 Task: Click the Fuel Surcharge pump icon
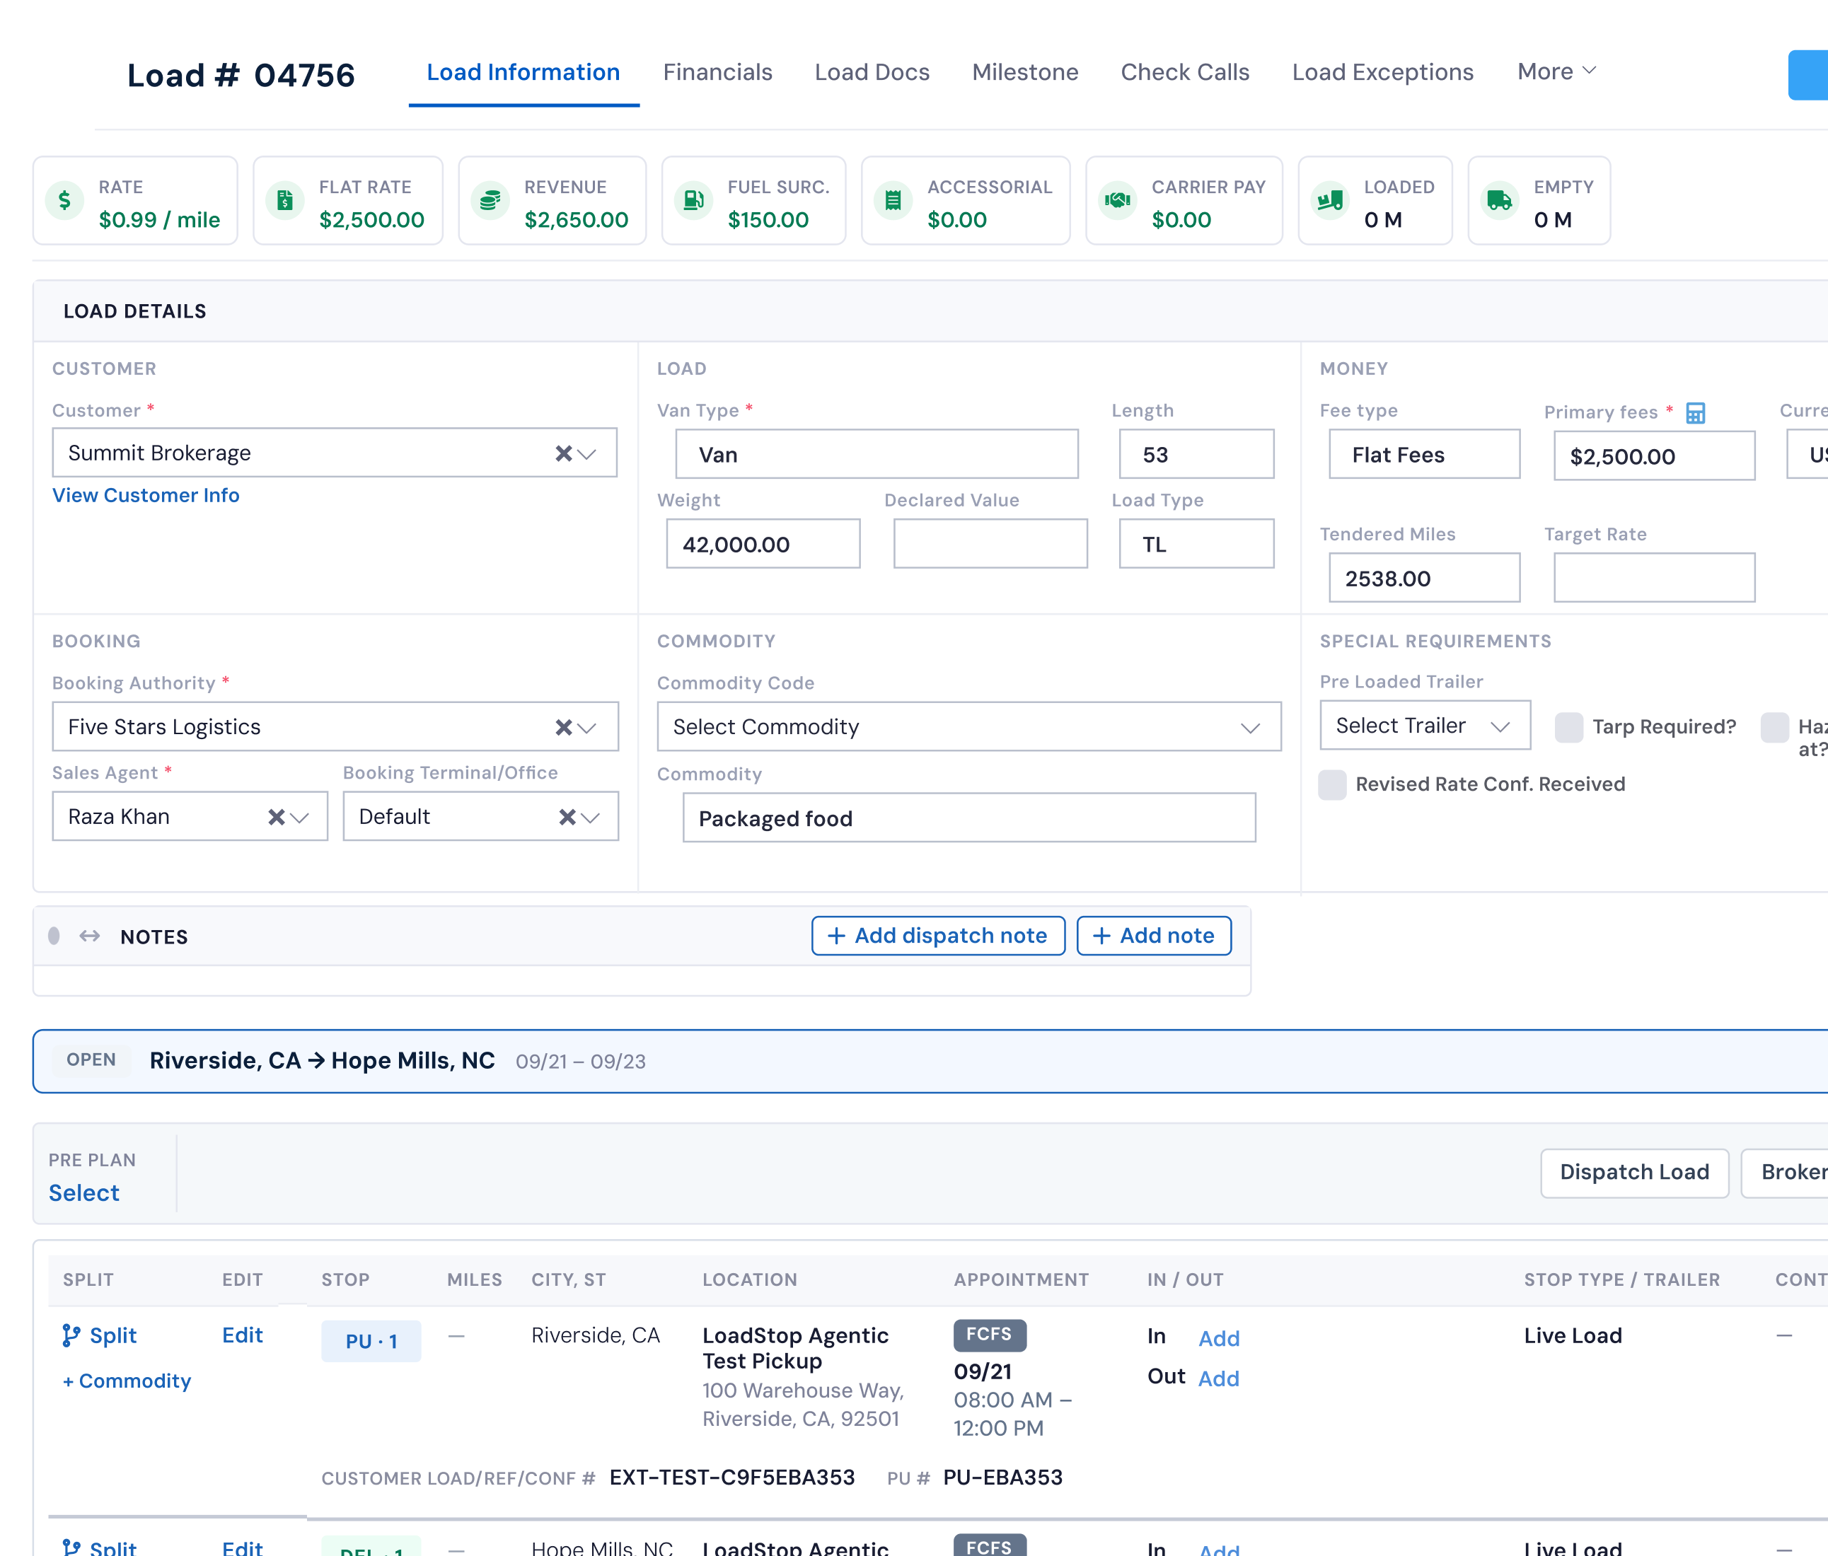pos(693,201)
